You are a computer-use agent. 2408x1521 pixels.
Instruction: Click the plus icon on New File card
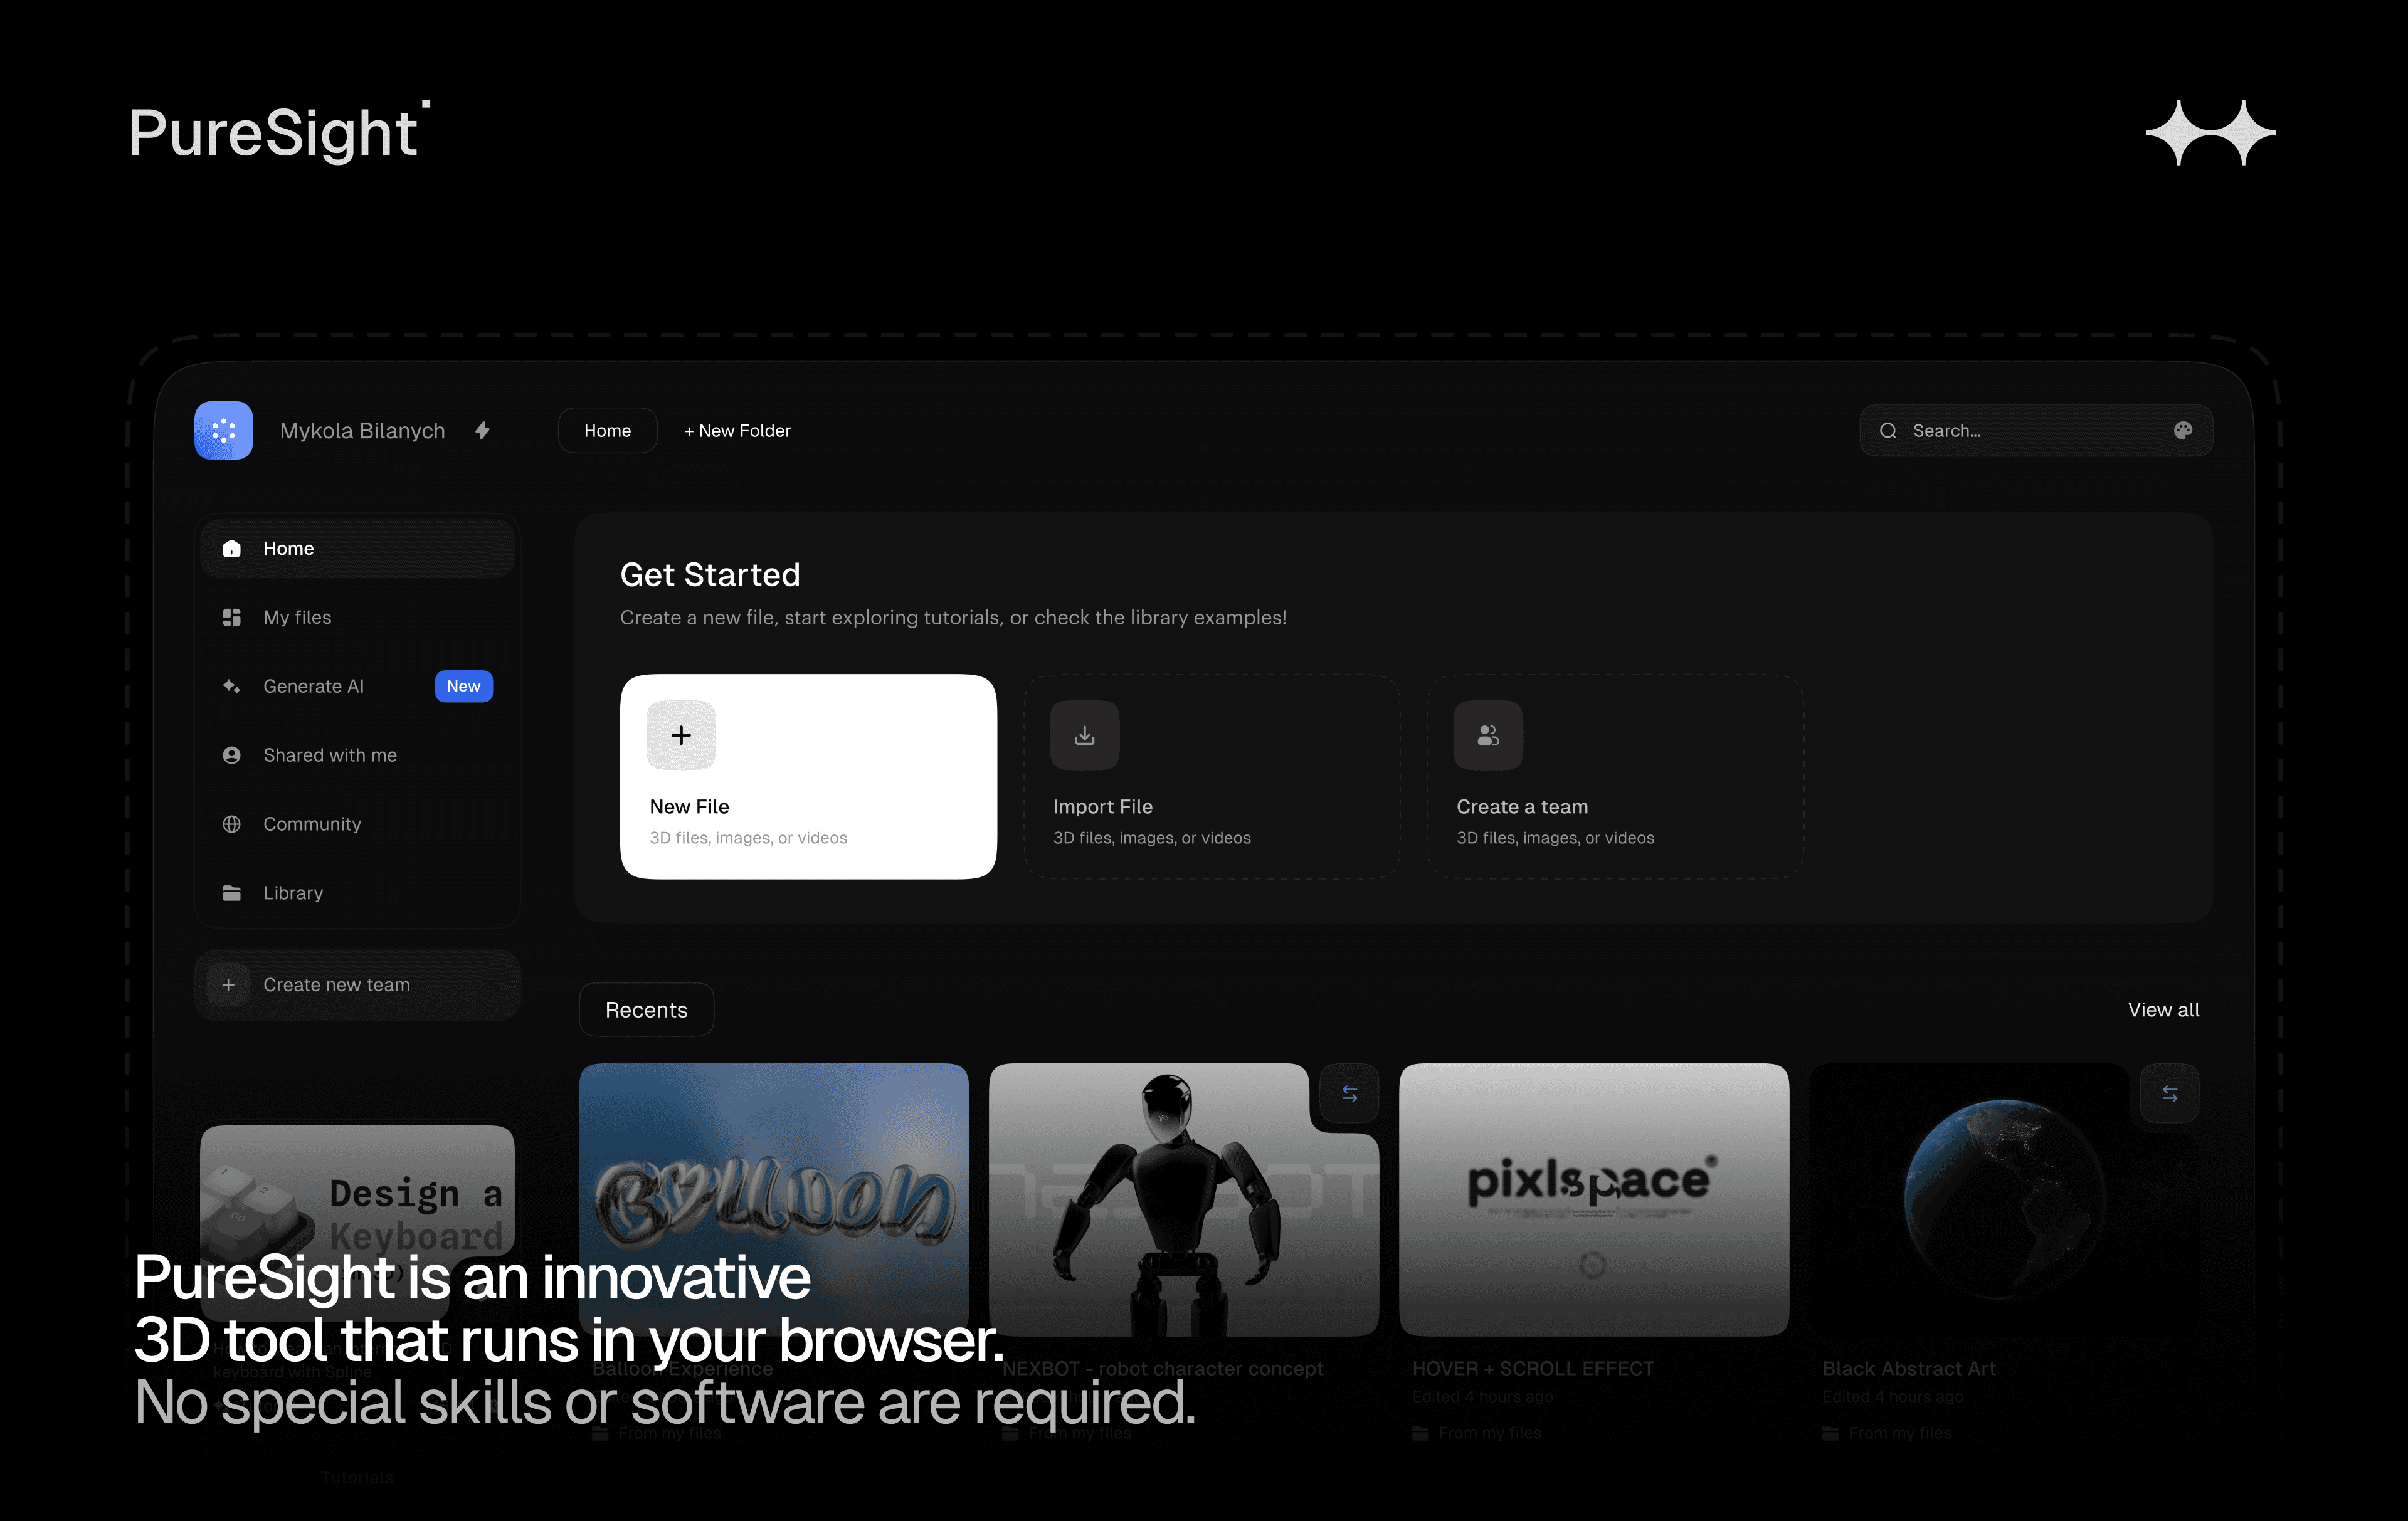click(x=681, y=735)
